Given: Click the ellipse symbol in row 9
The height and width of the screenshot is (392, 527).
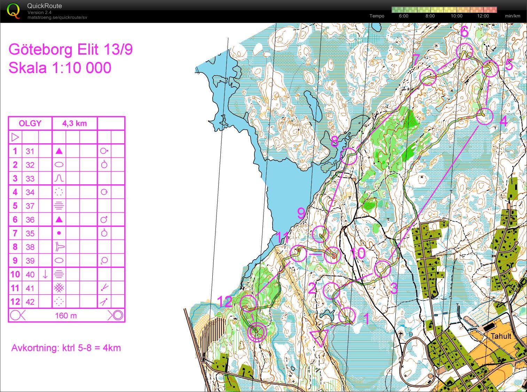Looking at the screenshot, I should click(x=59, y=261).
